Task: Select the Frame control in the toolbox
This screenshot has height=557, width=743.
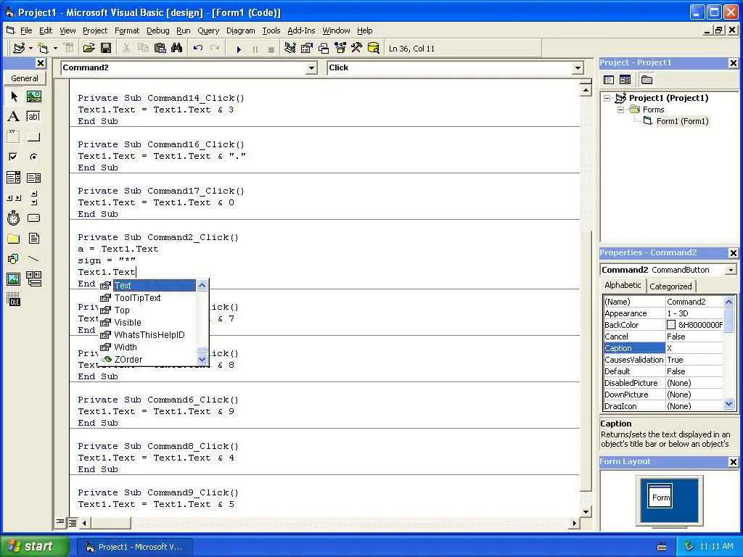Action: (x=14, y=137)
